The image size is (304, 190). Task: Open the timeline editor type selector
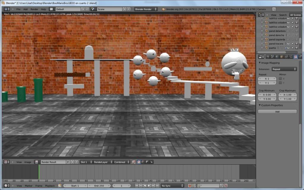click(7, 186)
